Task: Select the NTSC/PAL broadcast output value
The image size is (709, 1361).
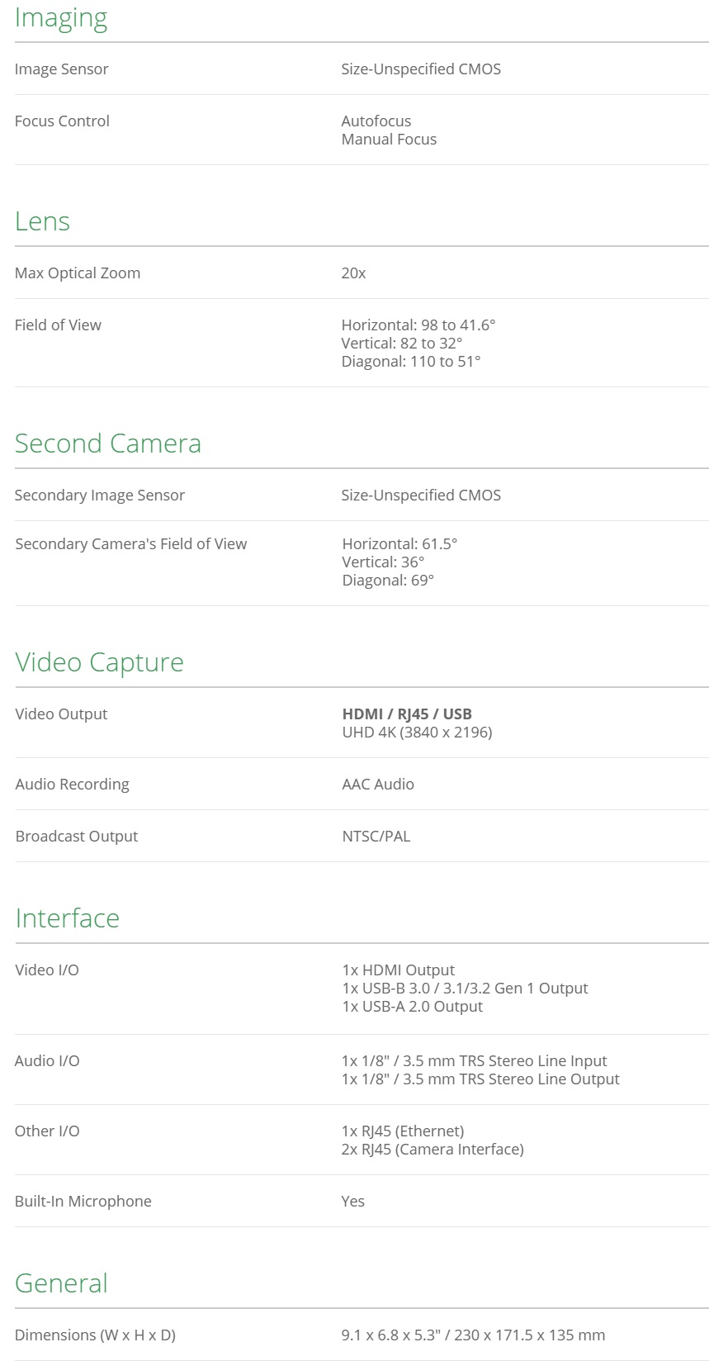Action: [376, 837]
